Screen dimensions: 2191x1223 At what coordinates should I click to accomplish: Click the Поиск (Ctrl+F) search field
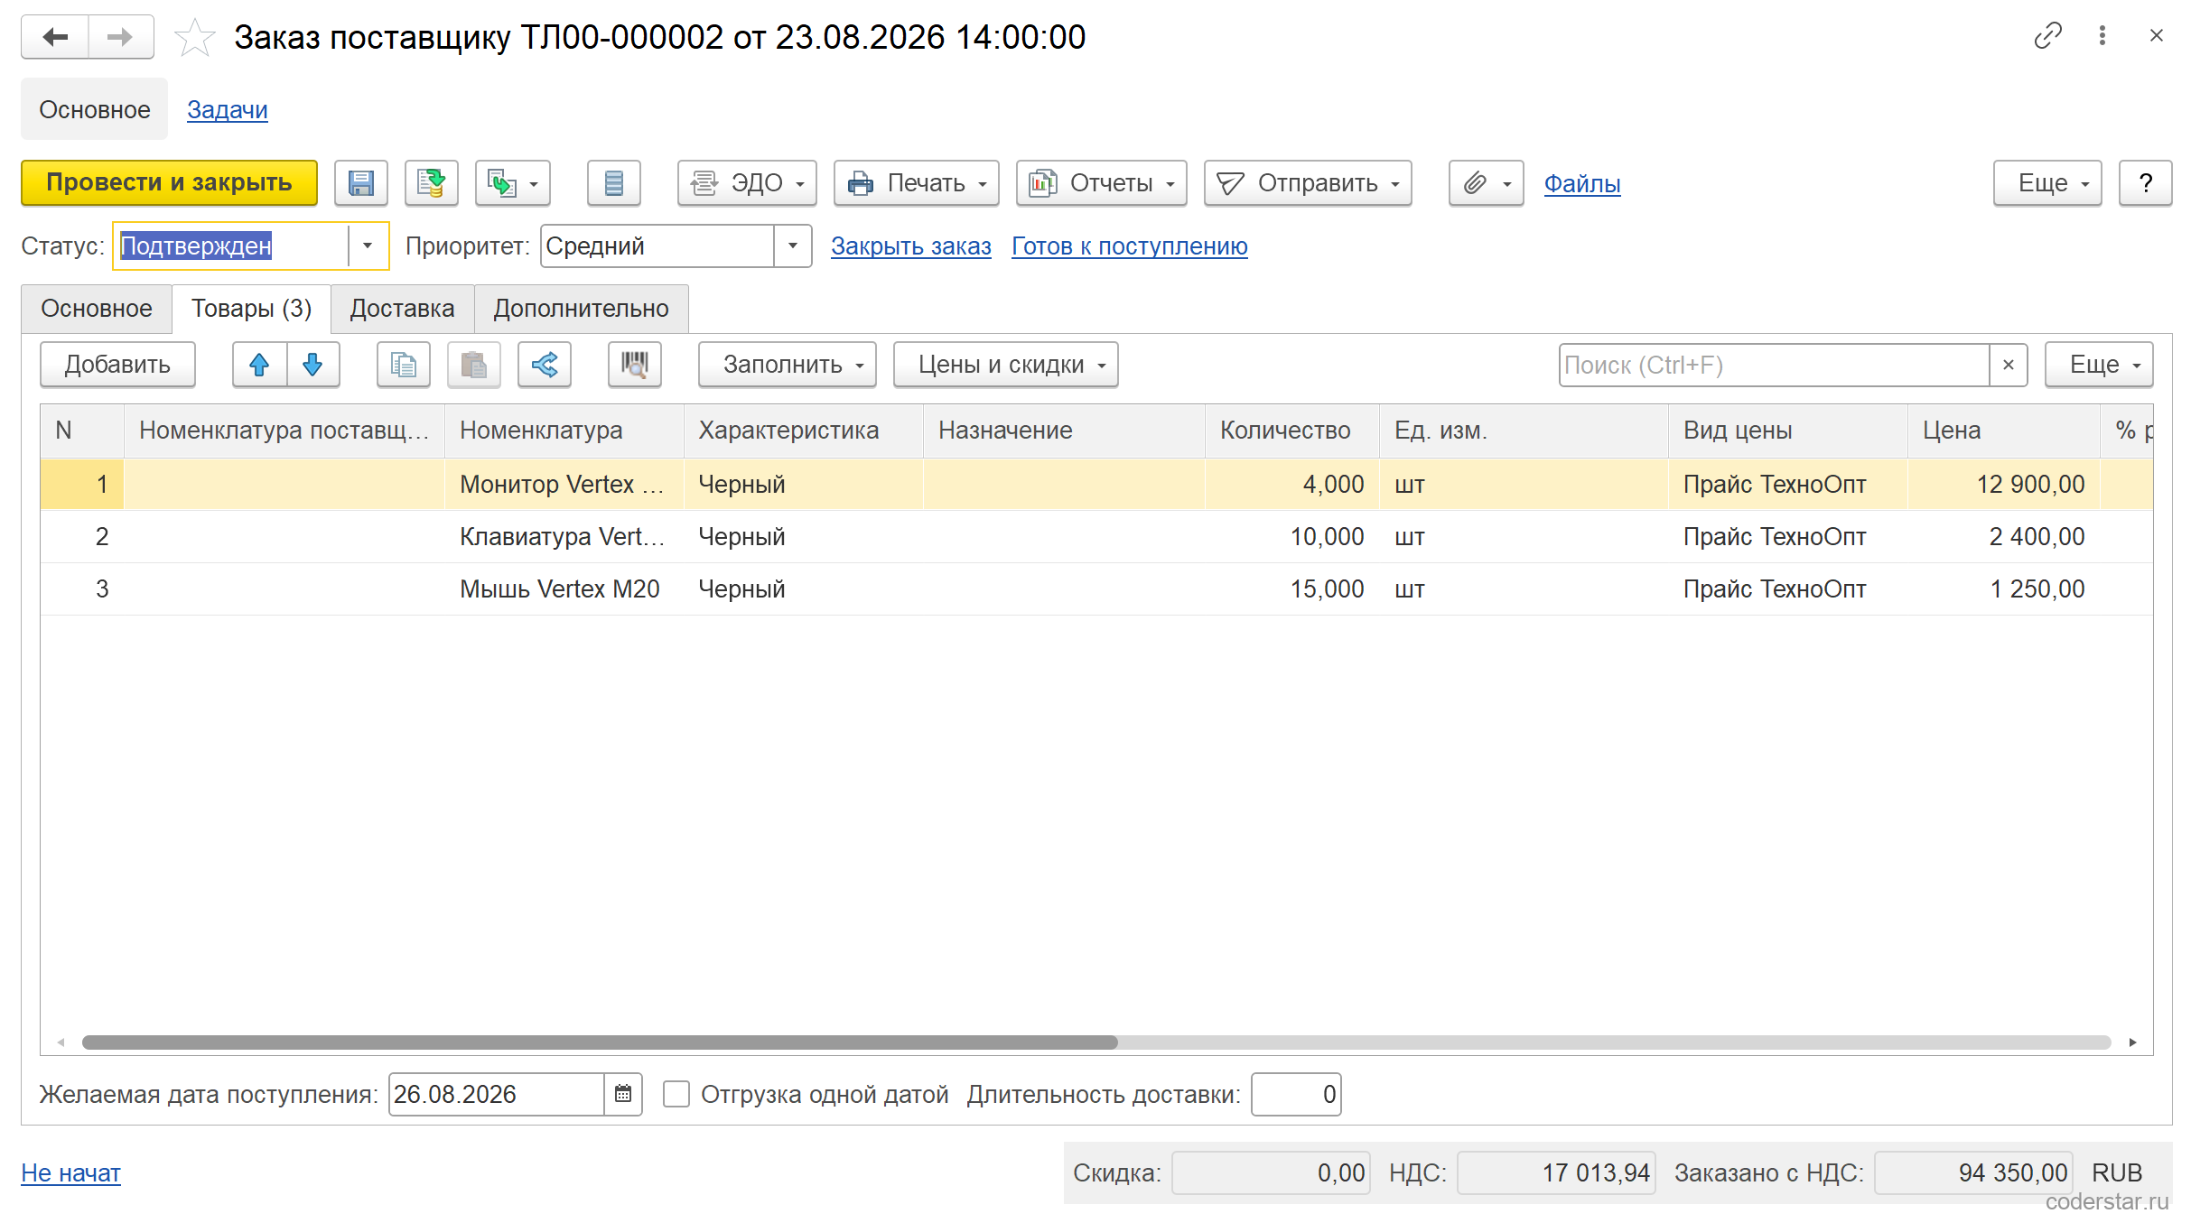click(1775, 365)
